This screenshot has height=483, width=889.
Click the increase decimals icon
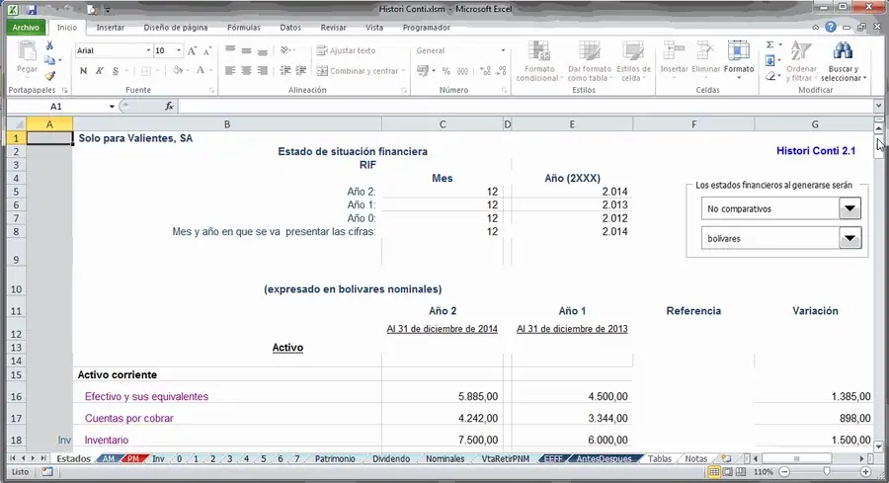[485, 71]
